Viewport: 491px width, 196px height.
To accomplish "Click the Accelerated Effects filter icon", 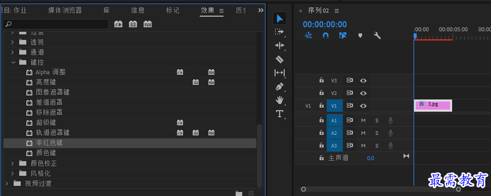I will (x=118, y=24).
